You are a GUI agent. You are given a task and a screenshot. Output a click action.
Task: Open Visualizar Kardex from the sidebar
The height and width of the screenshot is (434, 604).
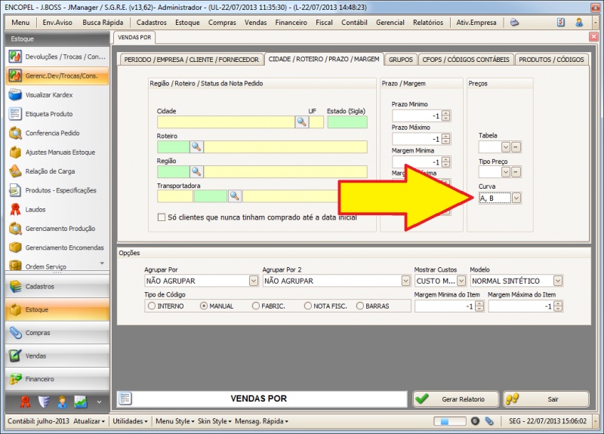click(50, 95)
